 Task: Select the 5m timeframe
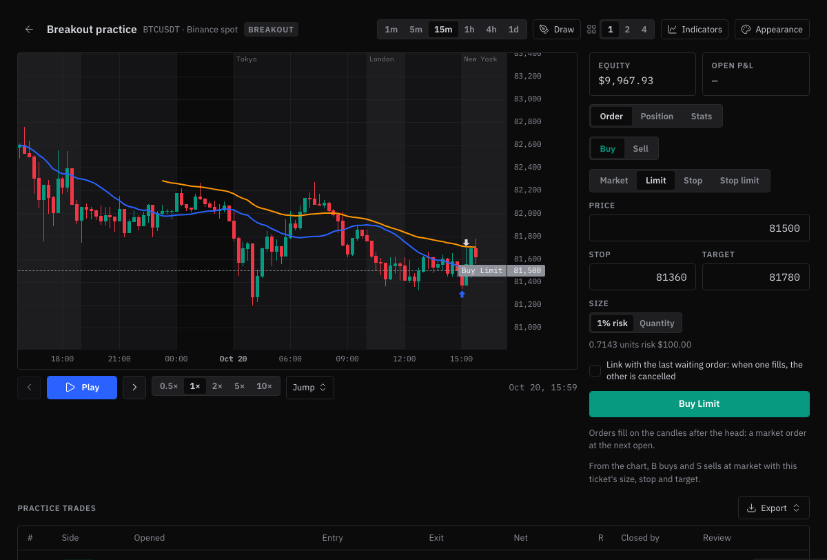pyautogui.click(x=416, y=30)
